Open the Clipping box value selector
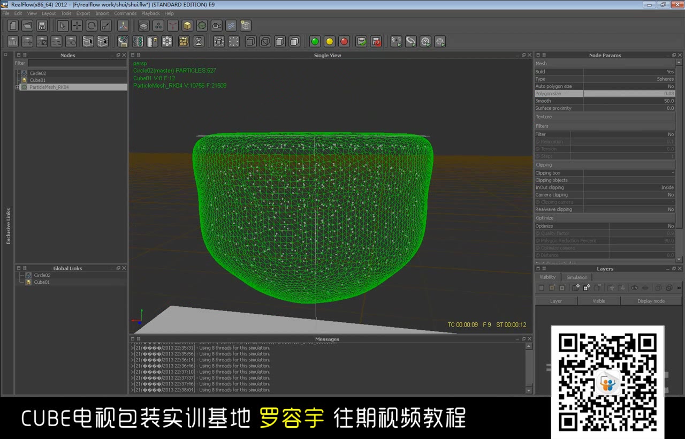Screen dimensions: 685x439 [629, 173]
